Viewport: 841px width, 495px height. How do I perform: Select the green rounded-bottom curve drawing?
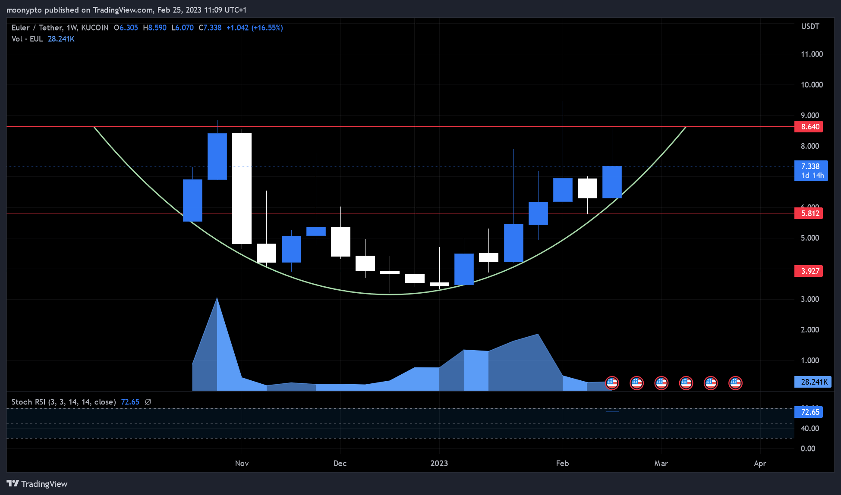point(390,294)
